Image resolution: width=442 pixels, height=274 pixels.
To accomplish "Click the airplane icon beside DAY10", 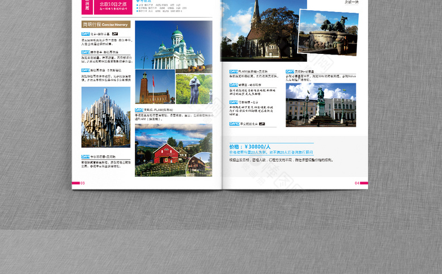I will pos(262,124).
